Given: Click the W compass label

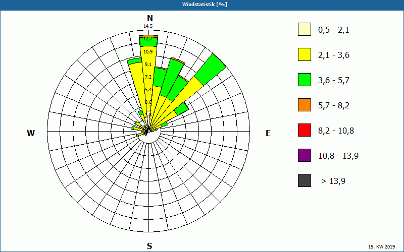Looking at the screenshot, I should coord(31,133).
